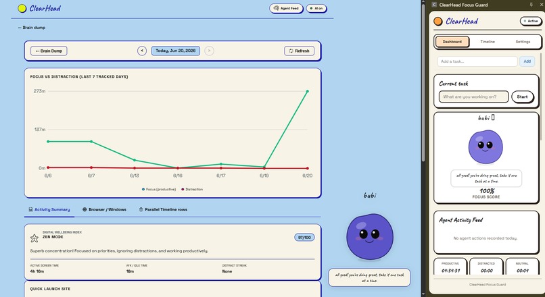Go to the previous day arrow

coord(142,51)
